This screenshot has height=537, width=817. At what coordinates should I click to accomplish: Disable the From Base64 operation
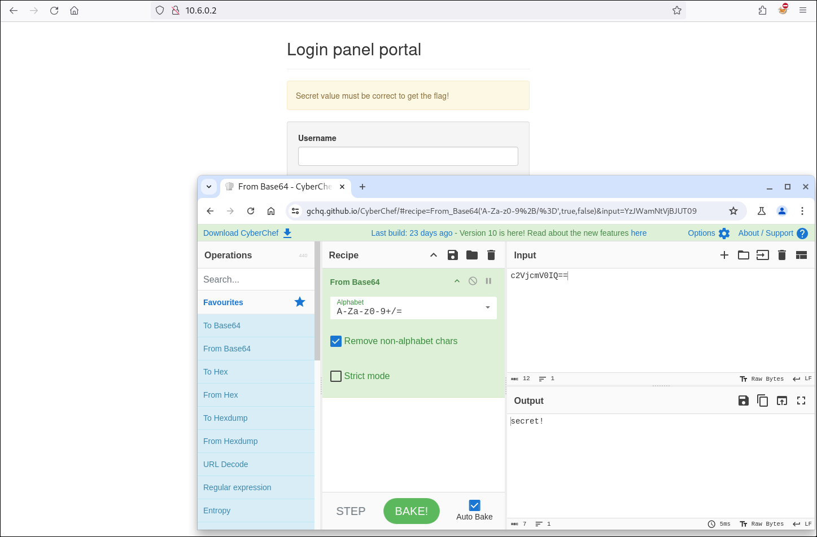(x=473, y=281)
